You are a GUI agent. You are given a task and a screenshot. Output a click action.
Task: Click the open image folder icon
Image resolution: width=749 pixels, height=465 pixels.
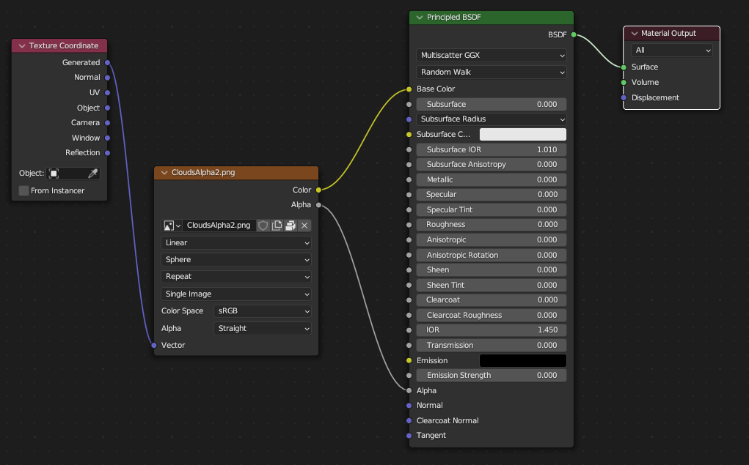click(x=291, y=226)
